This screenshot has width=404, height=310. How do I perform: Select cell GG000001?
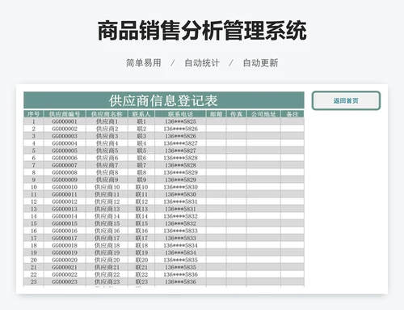pos(65,121)
